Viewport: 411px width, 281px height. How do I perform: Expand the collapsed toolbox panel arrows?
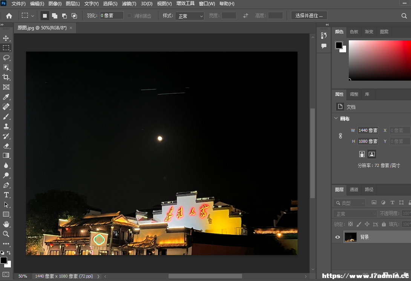pos(2,24)
